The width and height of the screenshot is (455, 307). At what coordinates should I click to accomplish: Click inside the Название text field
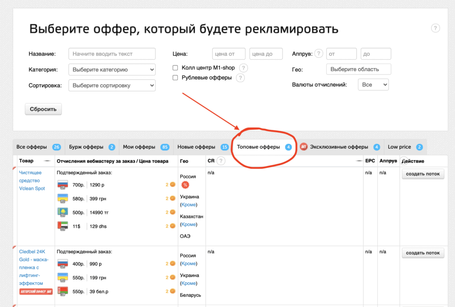[x=111, y=54]
